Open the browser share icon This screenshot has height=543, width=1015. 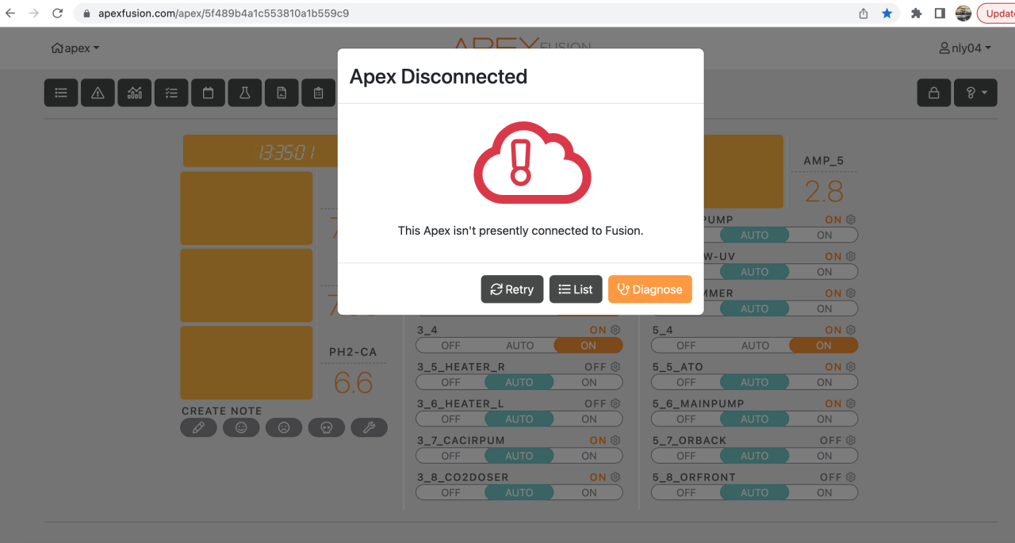click(864, 13)
